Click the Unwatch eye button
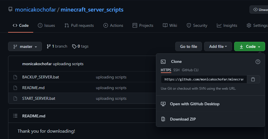 point(259,10)
